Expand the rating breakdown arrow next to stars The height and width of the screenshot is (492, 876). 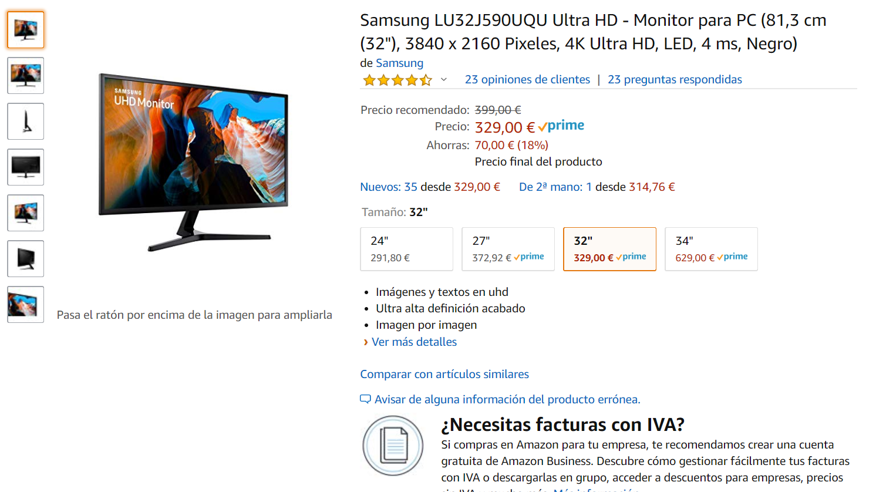pyautogui.click(x=444, y=80)
